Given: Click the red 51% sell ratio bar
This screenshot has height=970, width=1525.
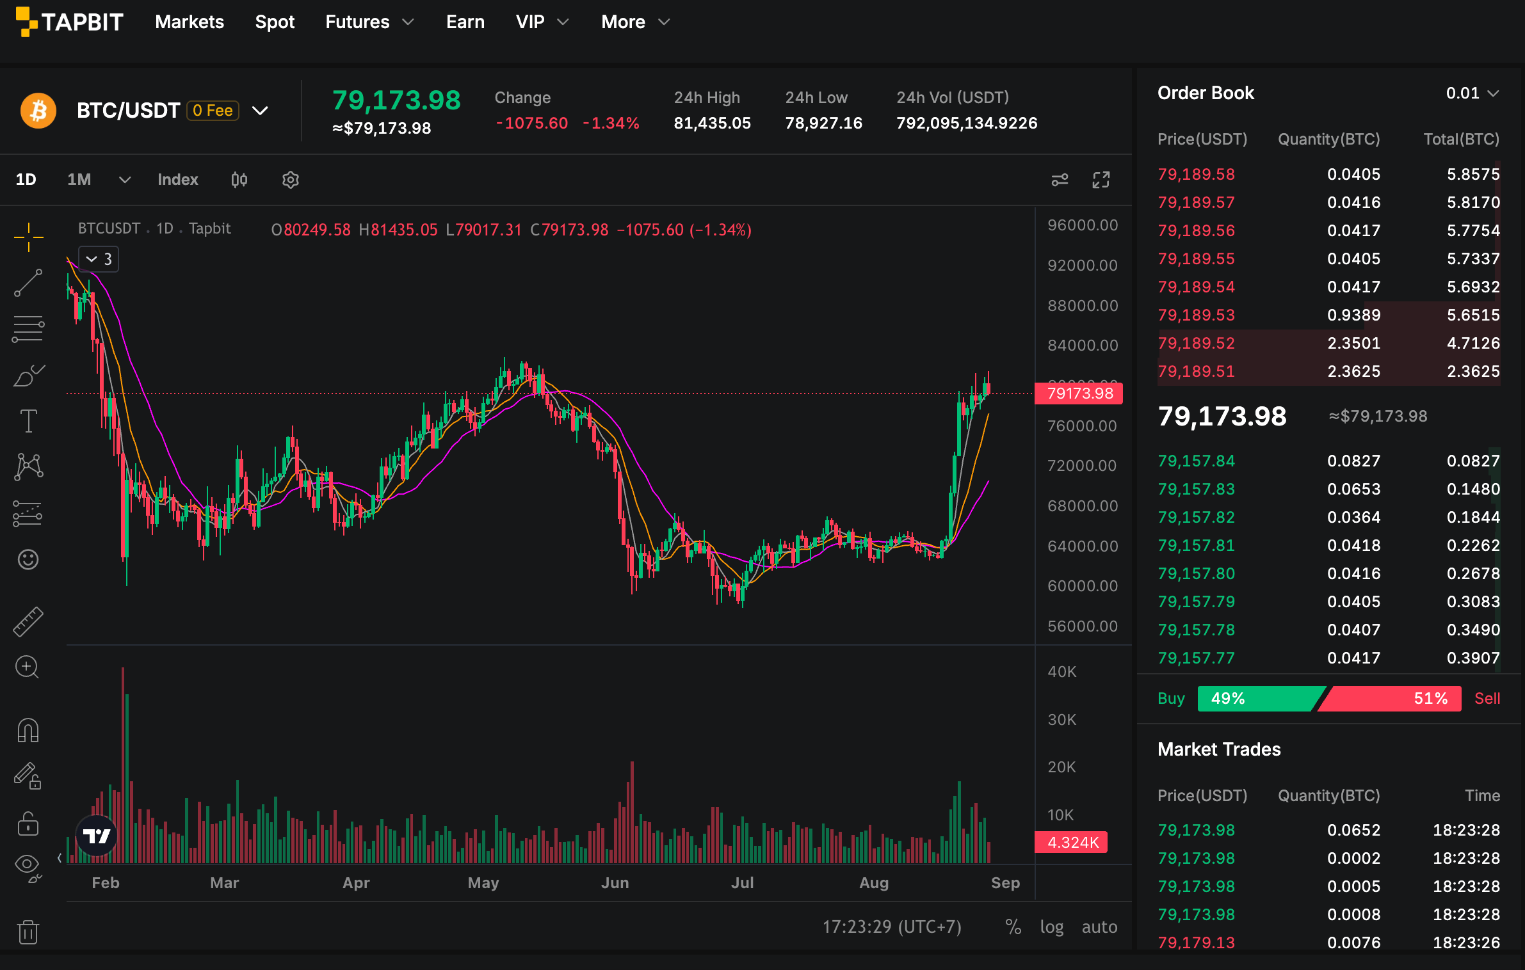Looking at the screenshot, I should pyautogui.click(x=1391, y=699).
